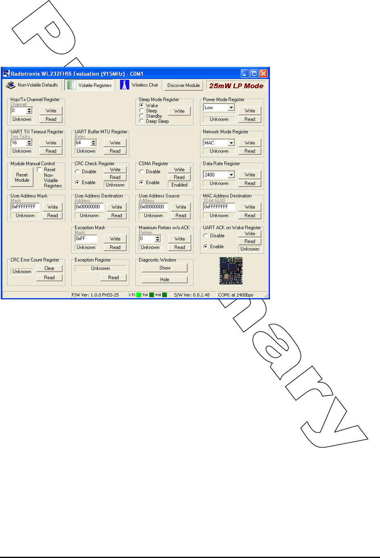Click the User Address Mask input field
The height and width of the screenshot is (558, 380).
(x=25, y=207)
